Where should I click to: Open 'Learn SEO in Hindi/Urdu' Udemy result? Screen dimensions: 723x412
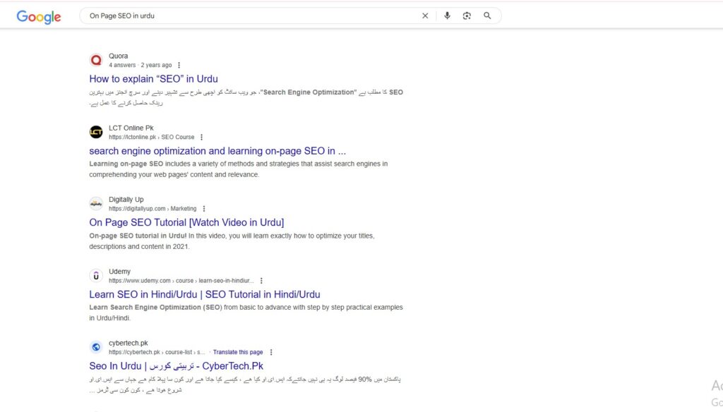click(x=204, y=294)
